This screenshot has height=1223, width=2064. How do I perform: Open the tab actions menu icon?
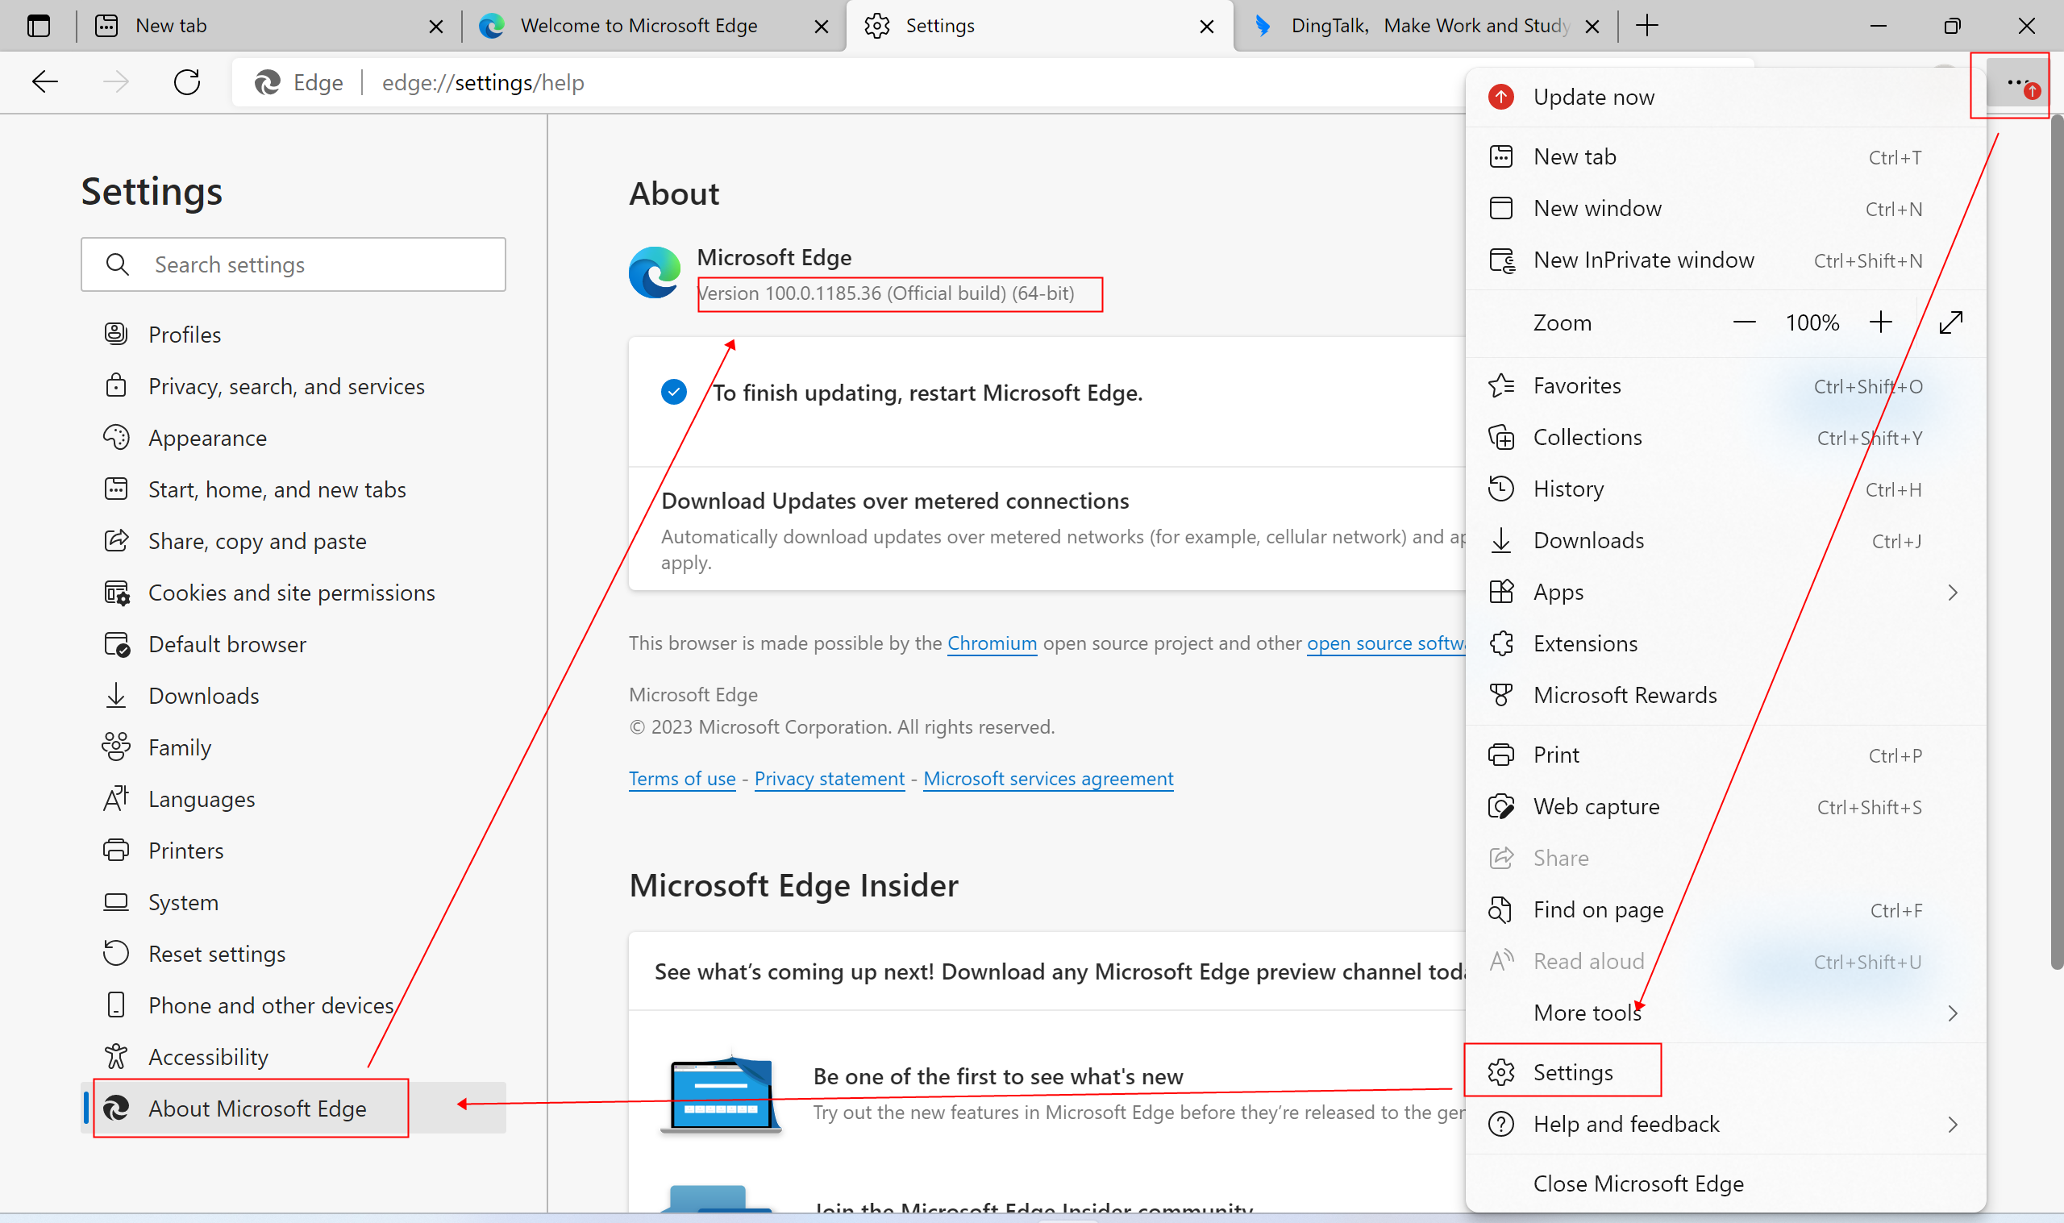coord(38,26)
